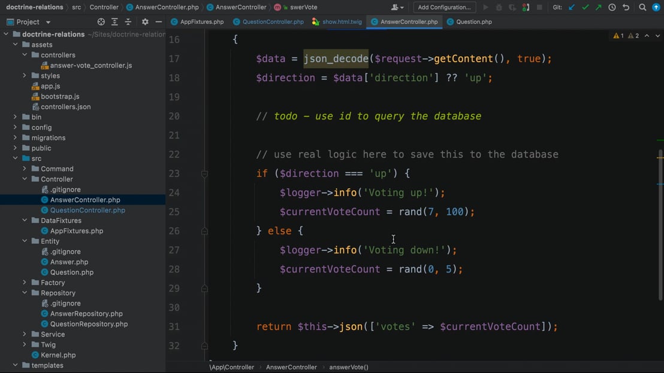The image size is (664, 373).
Task: Fold the if block at line 23
Action: 204,174
